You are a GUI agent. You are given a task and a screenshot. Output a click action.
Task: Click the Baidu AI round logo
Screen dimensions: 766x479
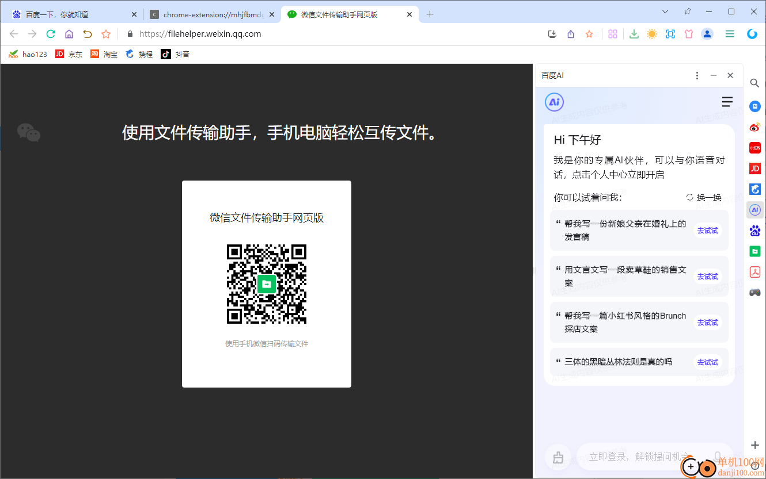click(554, 102)
